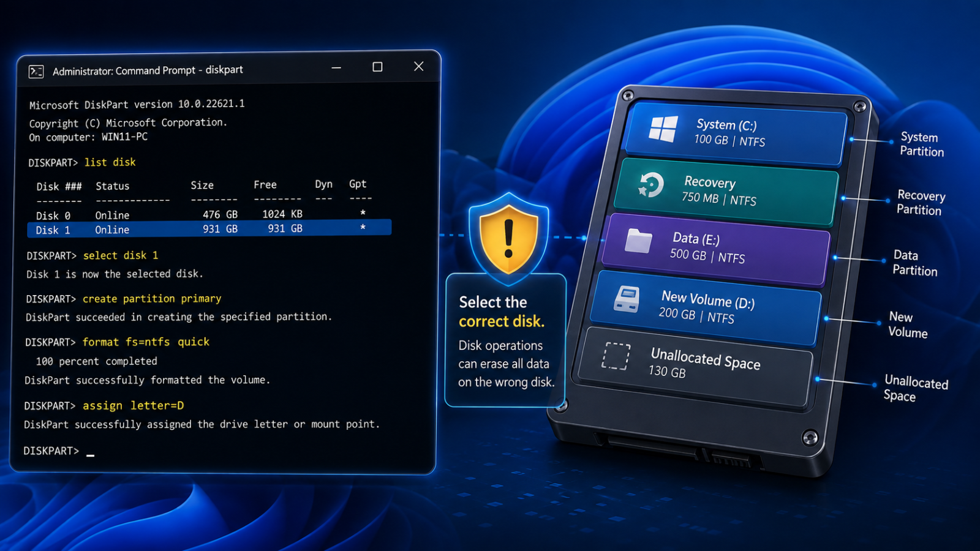Click 'DiskPart succeeded in creating the specified partition.' line
This screenshot has width=980, height=551.
coord(179,317)
